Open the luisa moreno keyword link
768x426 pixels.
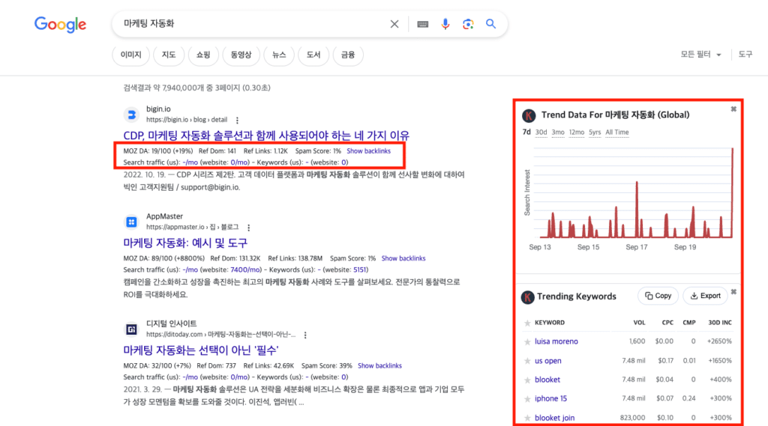tap(556, 341)
